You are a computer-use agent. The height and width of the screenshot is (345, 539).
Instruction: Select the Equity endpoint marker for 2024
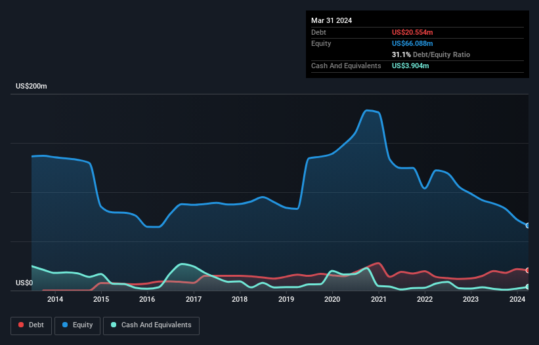528,226
